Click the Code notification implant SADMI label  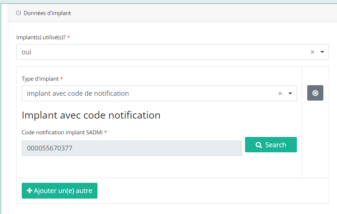62,133
